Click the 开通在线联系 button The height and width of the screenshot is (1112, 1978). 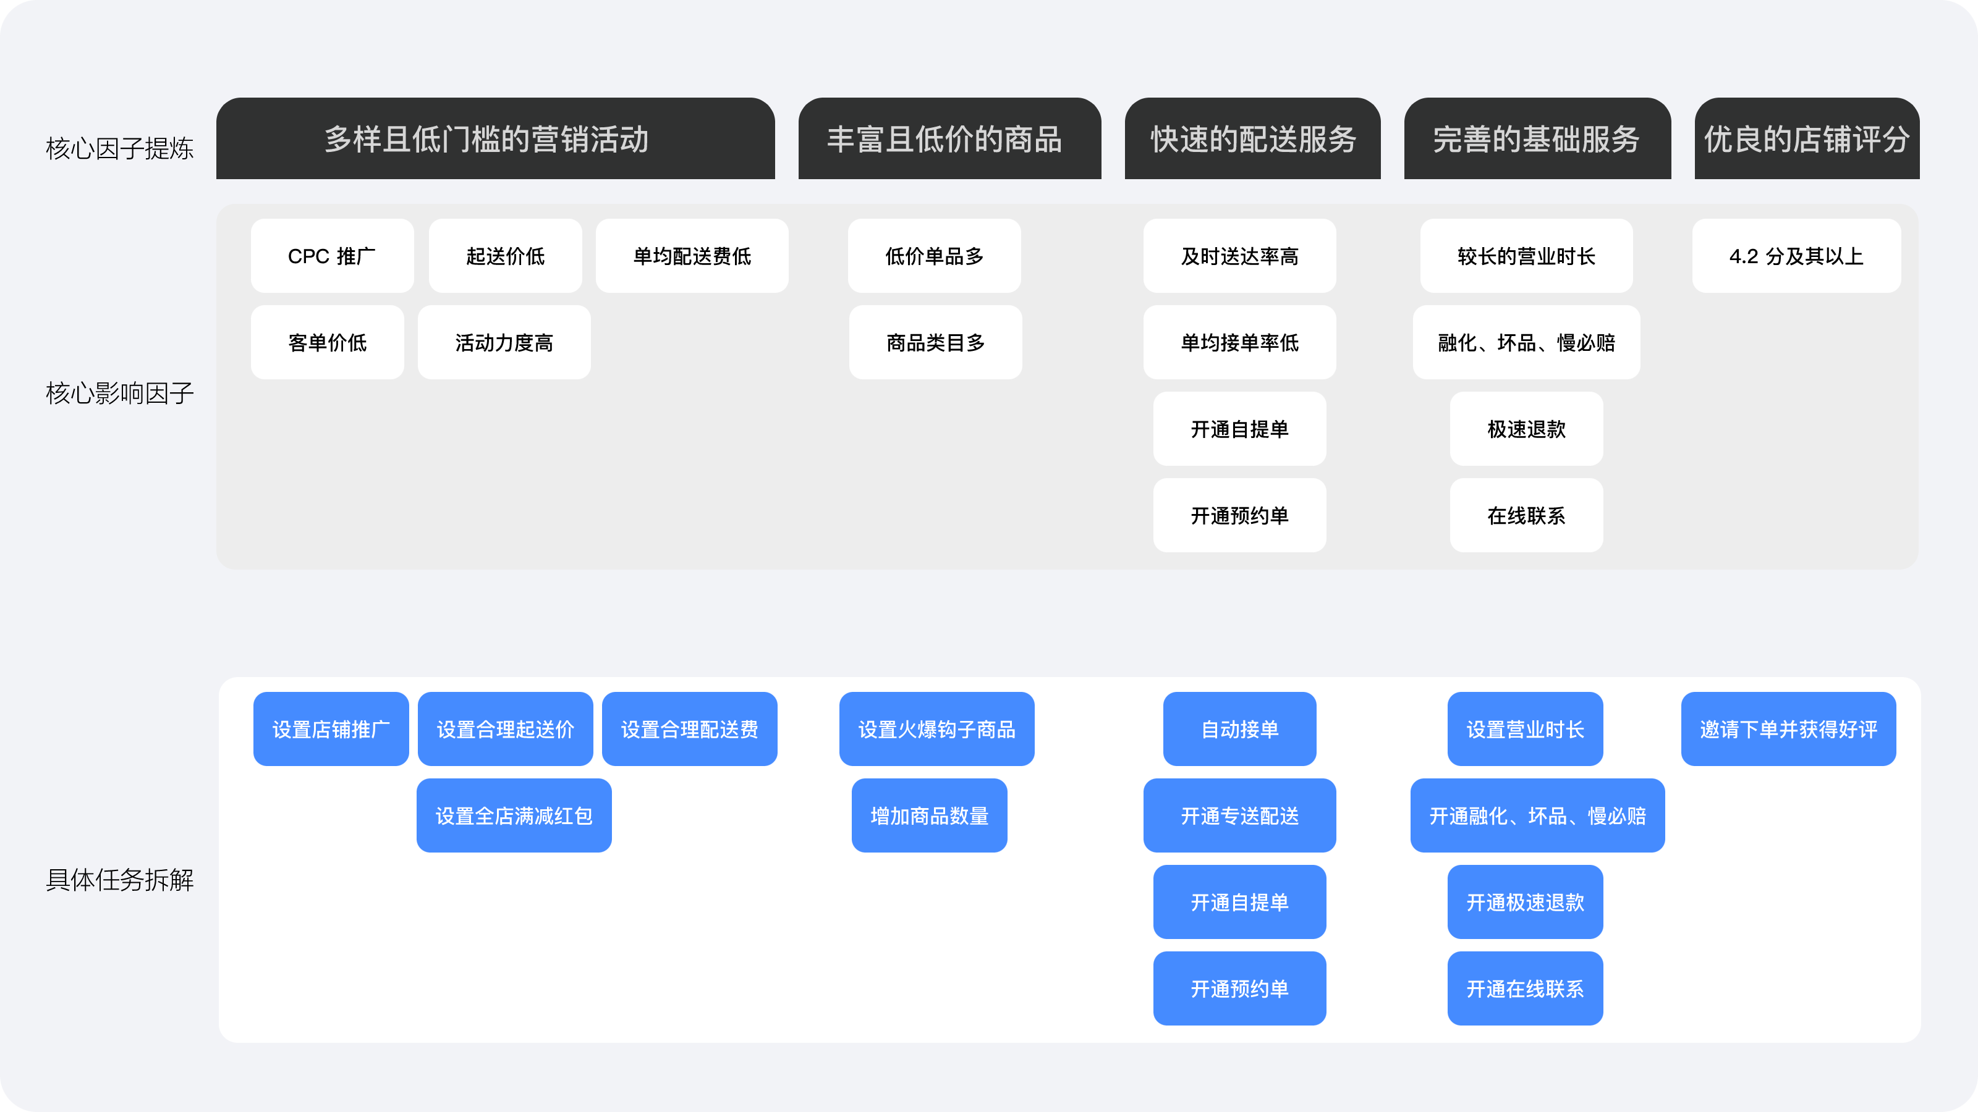click(1525, 988)
